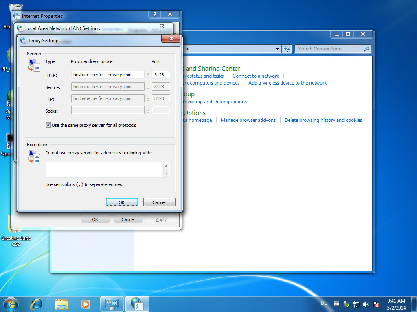
Task: Click the HTTP proxy address field
Action: point(108,75)
